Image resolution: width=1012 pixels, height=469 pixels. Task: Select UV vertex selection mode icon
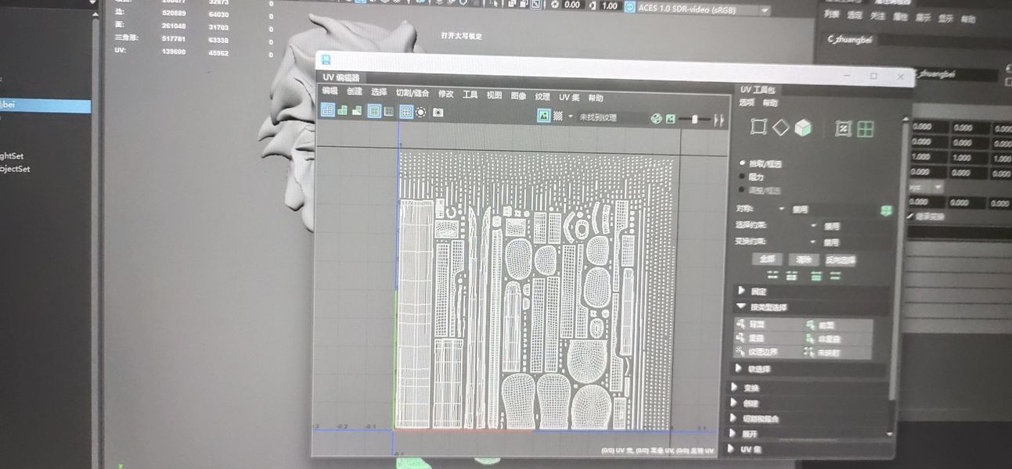758,127
